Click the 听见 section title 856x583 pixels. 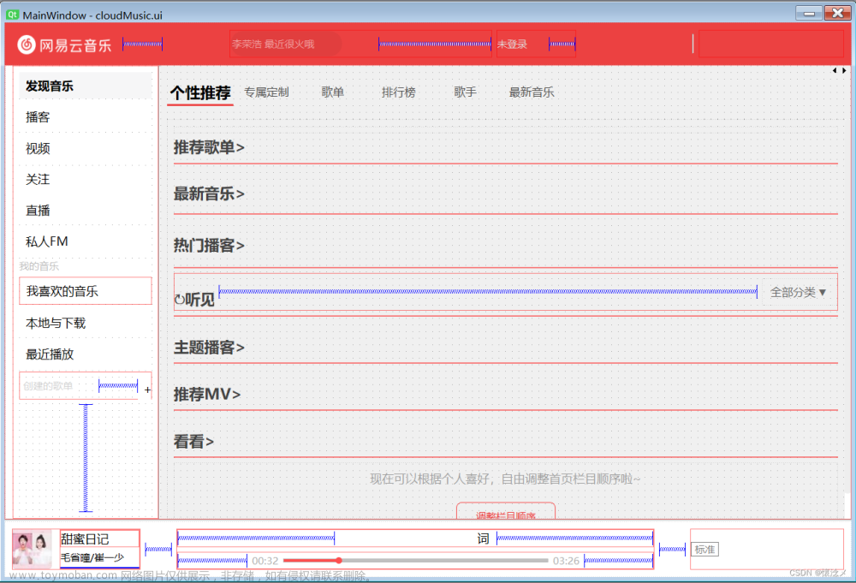(199, 300)
